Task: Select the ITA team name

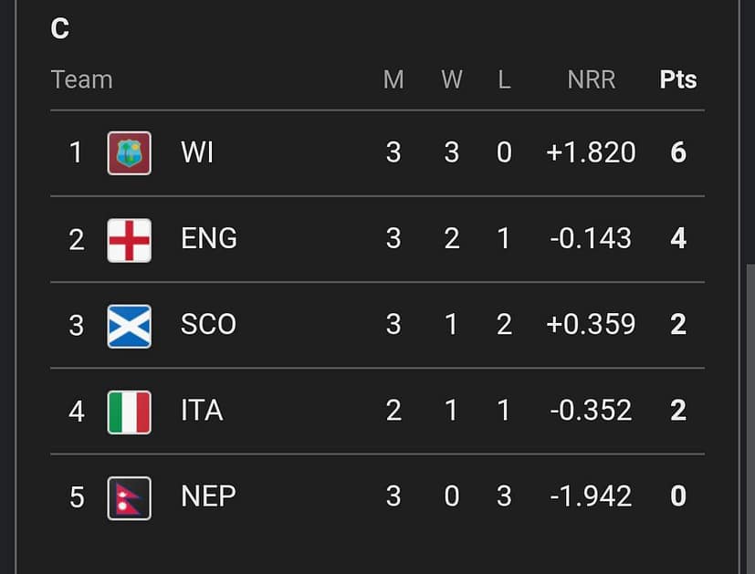Action: (x=202, y=412)
